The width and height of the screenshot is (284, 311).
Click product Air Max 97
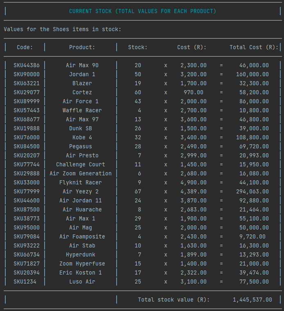pos(82,119)
